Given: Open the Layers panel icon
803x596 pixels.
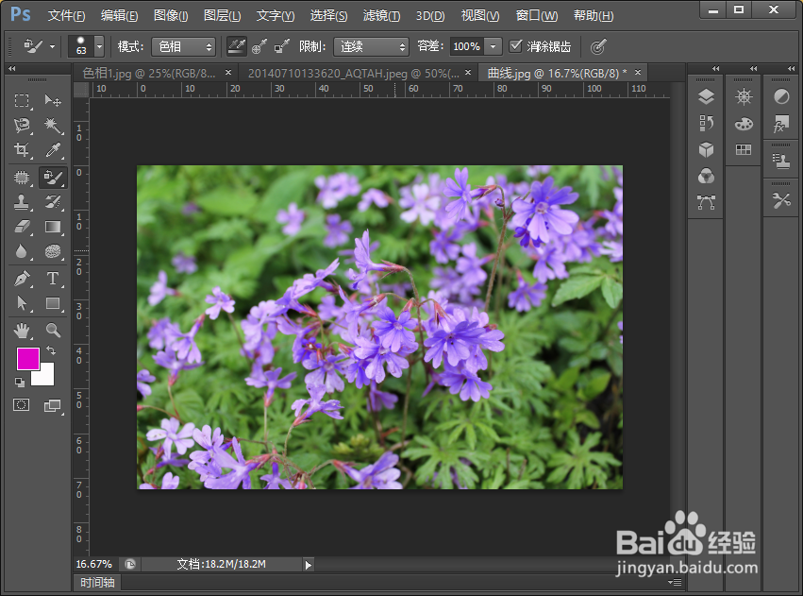Looking at the screenshot, I should 706,96.
